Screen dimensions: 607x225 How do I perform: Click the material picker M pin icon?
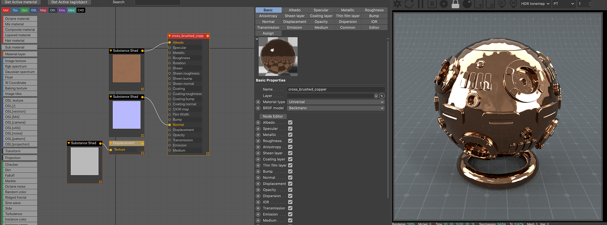pyautogui.click(x=513, y=4)
